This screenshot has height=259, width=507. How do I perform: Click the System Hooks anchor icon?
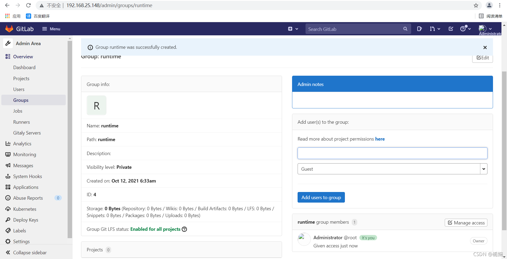(8, 176)
